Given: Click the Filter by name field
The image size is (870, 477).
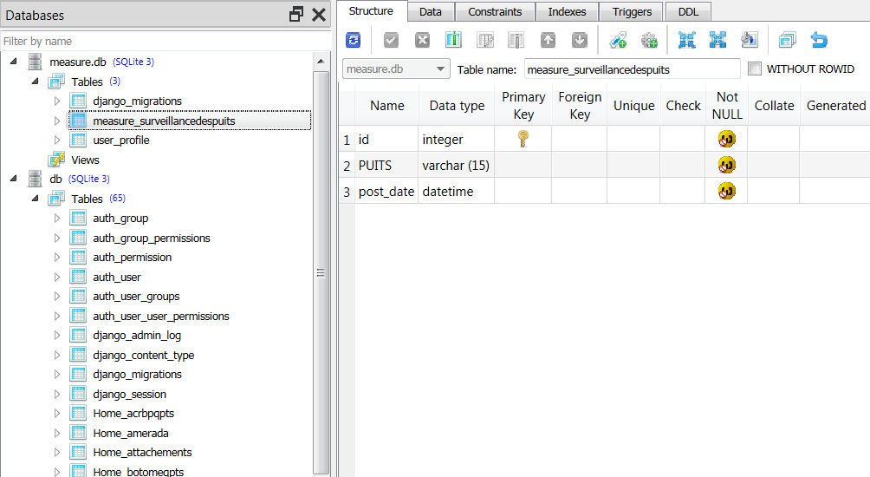Looking at the screenshot, I should [x=166, y=41].
